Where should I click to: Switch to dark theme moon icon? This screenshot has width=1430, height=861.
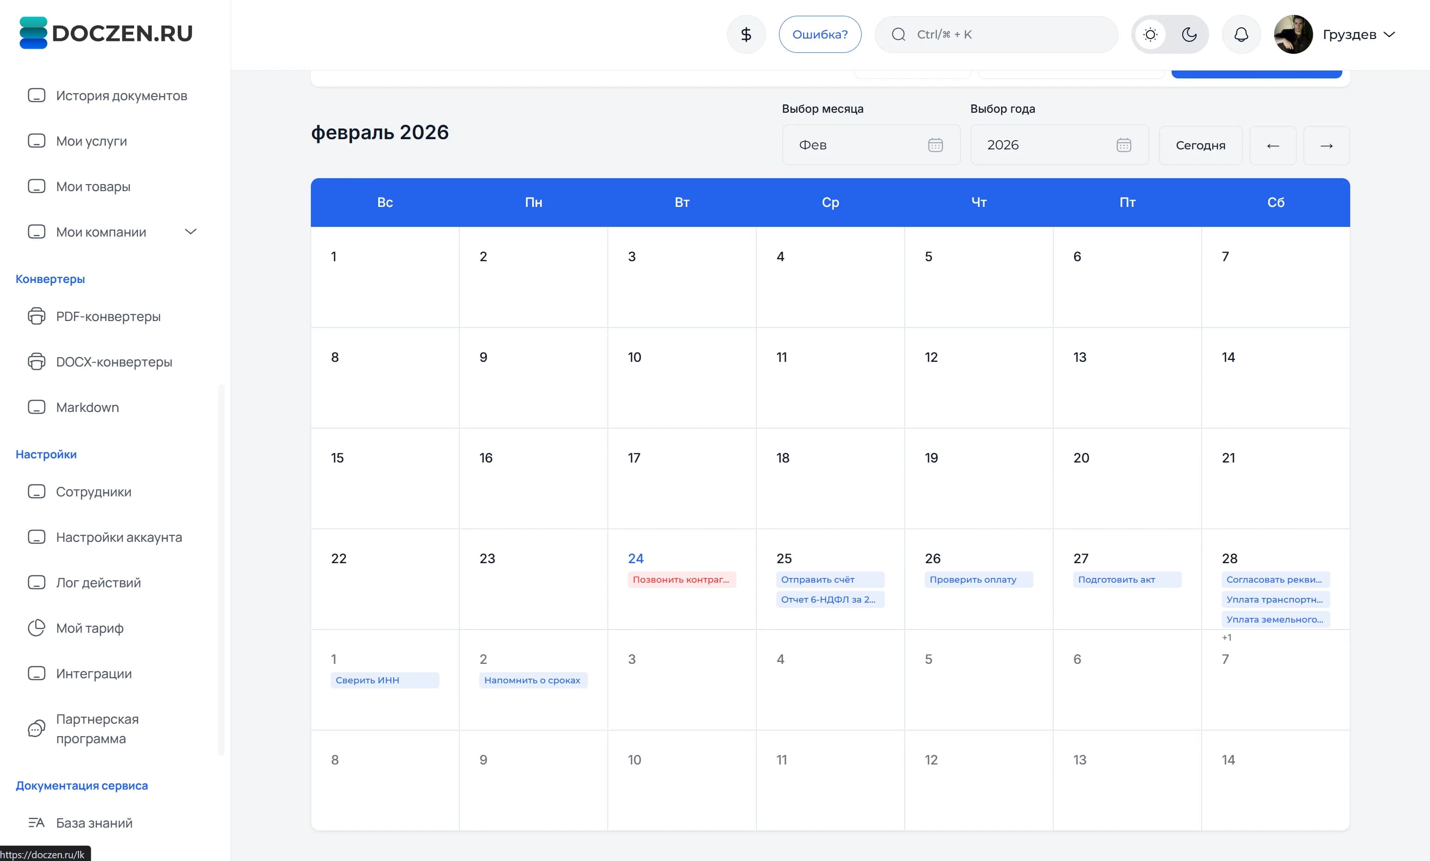[1189, 34]
